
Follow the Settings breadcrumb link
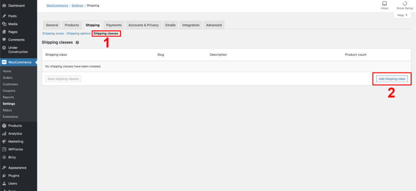(x=77, y=5)
